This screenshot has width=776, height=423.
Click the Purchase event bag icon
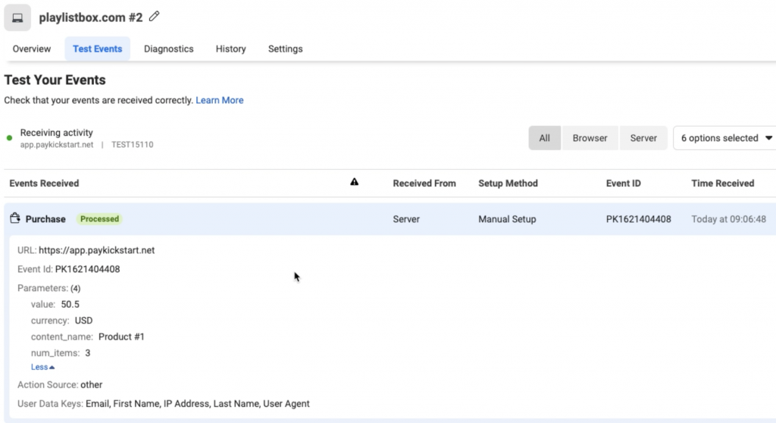pyautogui.click(x=14, y=219)
